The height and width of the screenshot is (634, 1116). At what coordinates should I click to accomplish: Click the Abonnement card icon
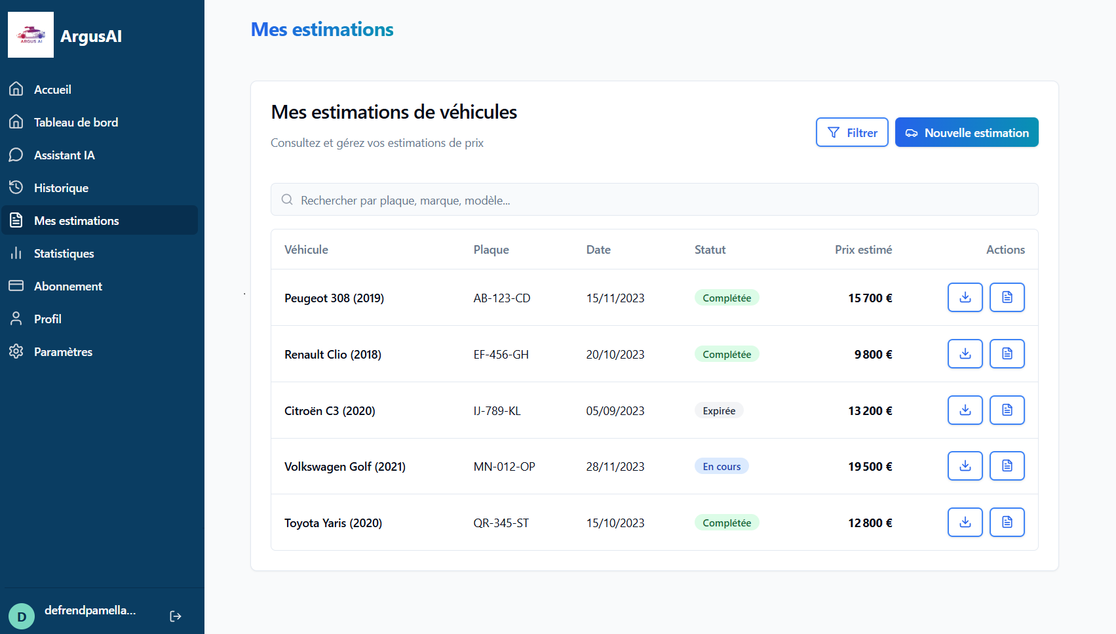pos(16,286)
